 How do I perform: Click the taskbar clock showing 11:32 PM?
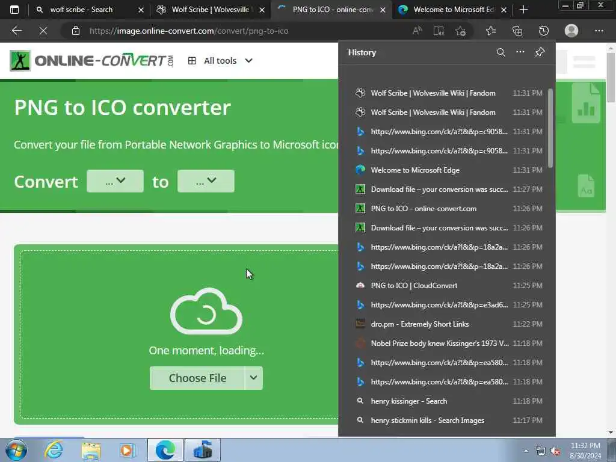[585, 451]
